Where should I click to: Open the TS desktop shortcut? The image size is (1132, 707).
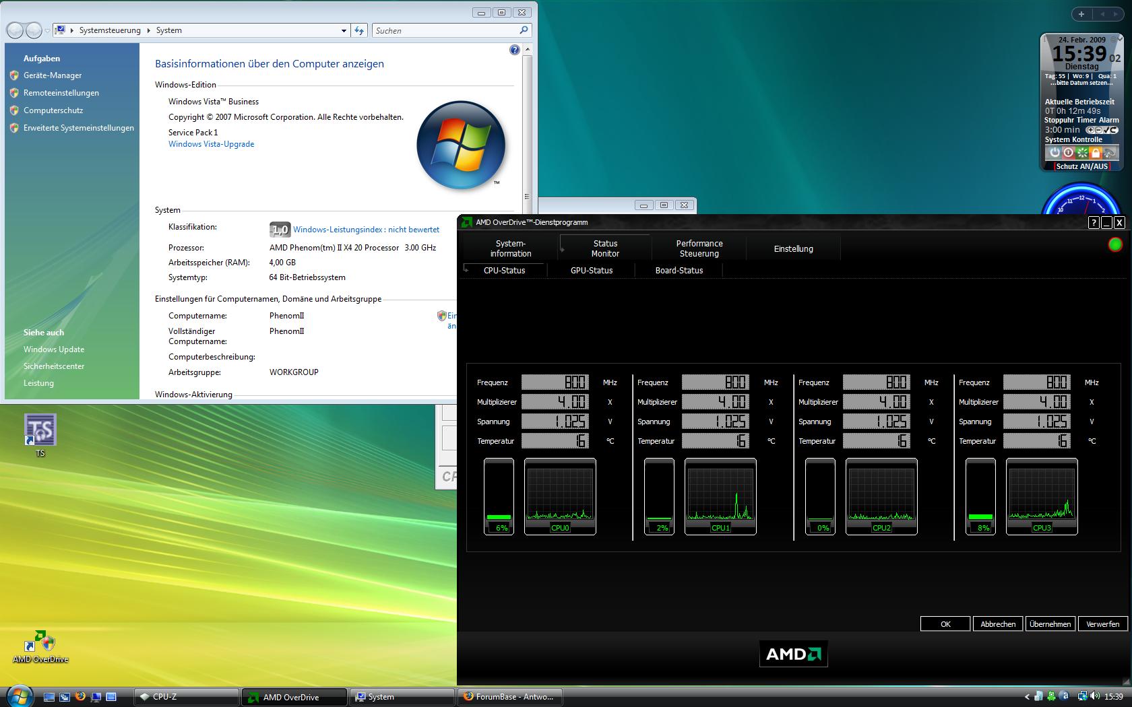pos(40,435)
